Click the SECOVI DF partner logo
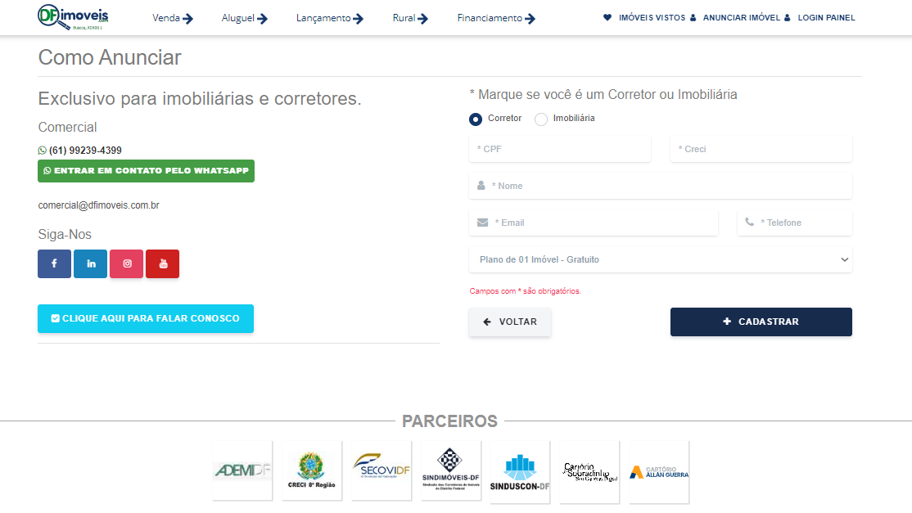912x513 pixels. 382,470
